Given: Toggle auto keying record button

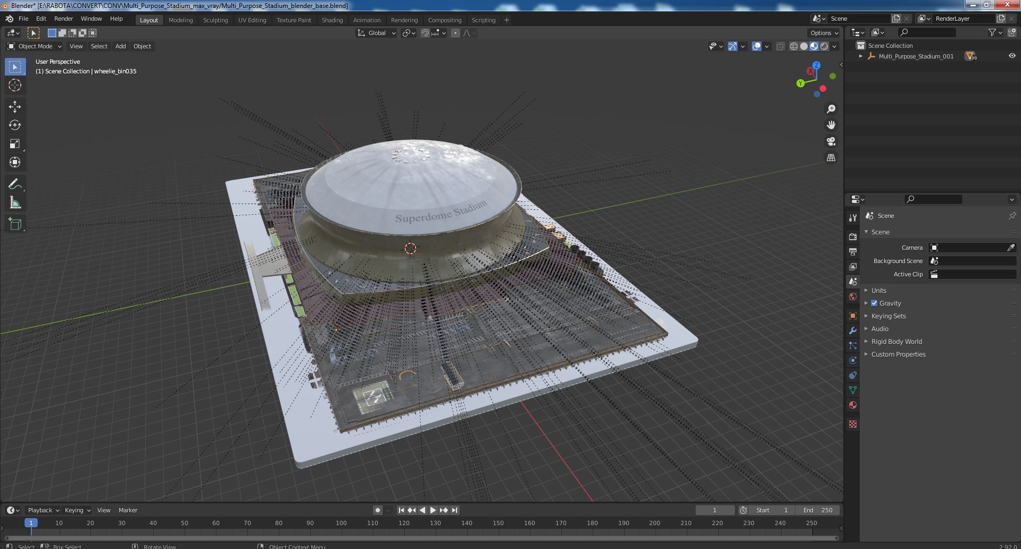Looking at the screenshot, I should pos(378,510).
